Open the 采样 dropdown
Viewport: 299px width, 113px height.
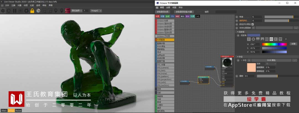pyautogui.click(x=270, y=64)
